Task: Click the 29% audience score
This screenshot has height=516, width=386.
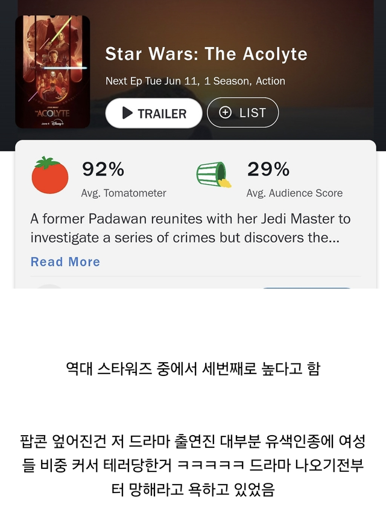Action: tap(268, 169)
